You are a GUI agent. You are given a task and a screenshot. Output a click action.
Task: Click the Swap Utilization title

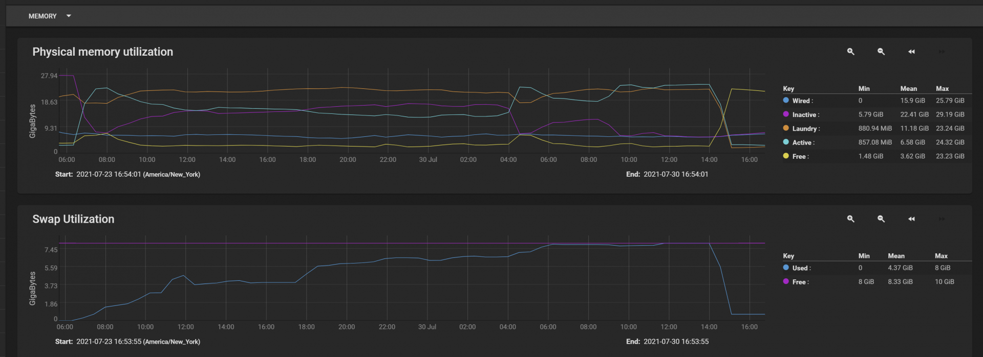point(73,219)
